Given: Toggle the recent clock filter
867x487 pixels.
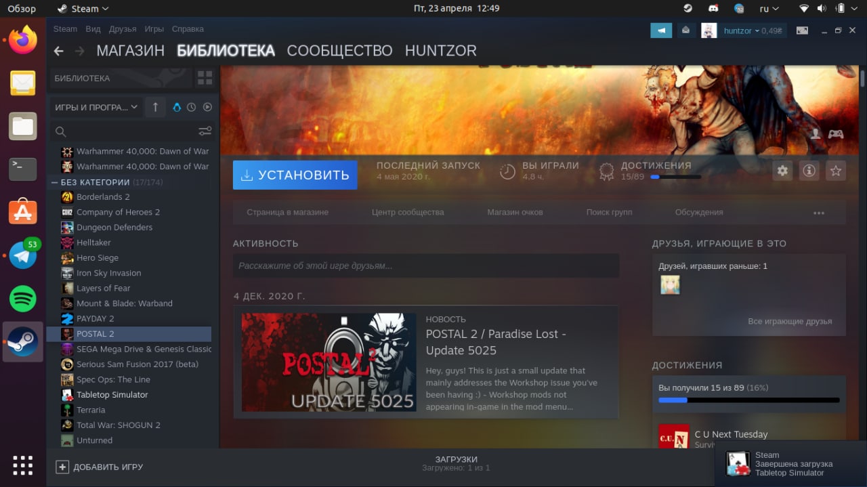Looking at the screenshot, I should [192, 107].
